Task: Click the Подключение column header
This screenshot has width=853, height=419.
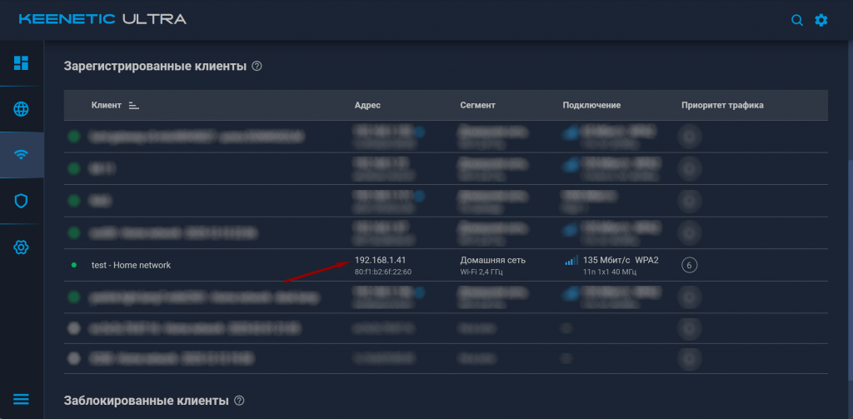Action: click(591, 106)
